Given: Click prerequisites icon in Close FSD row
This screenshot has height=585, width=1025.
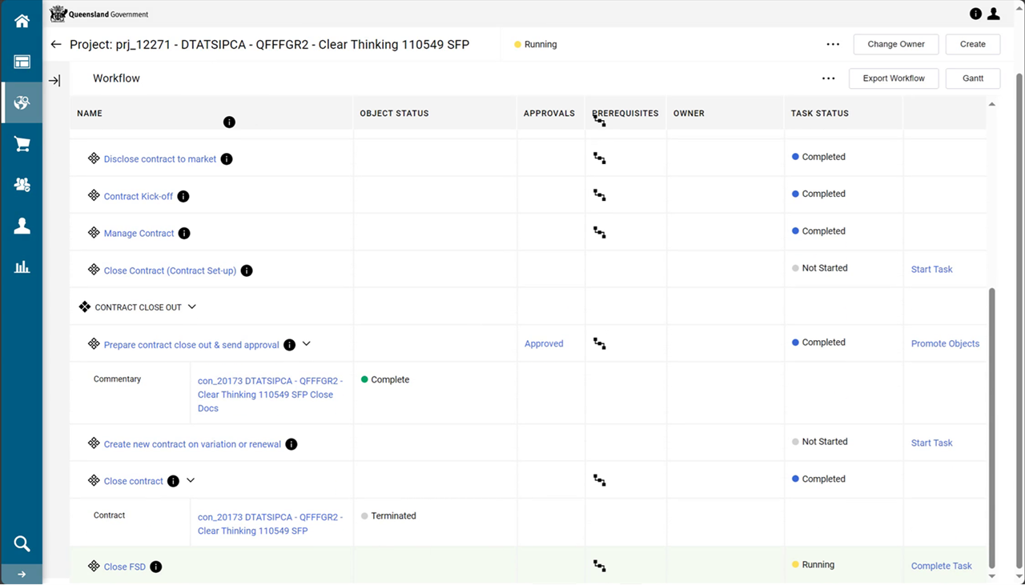Looking at the screenshot, I should click(x=599, y=566).
